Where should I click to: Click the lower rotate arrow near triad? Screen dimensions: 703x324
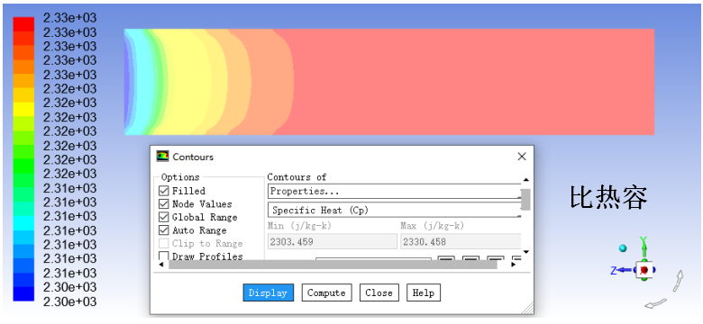[x=655, y=304]
